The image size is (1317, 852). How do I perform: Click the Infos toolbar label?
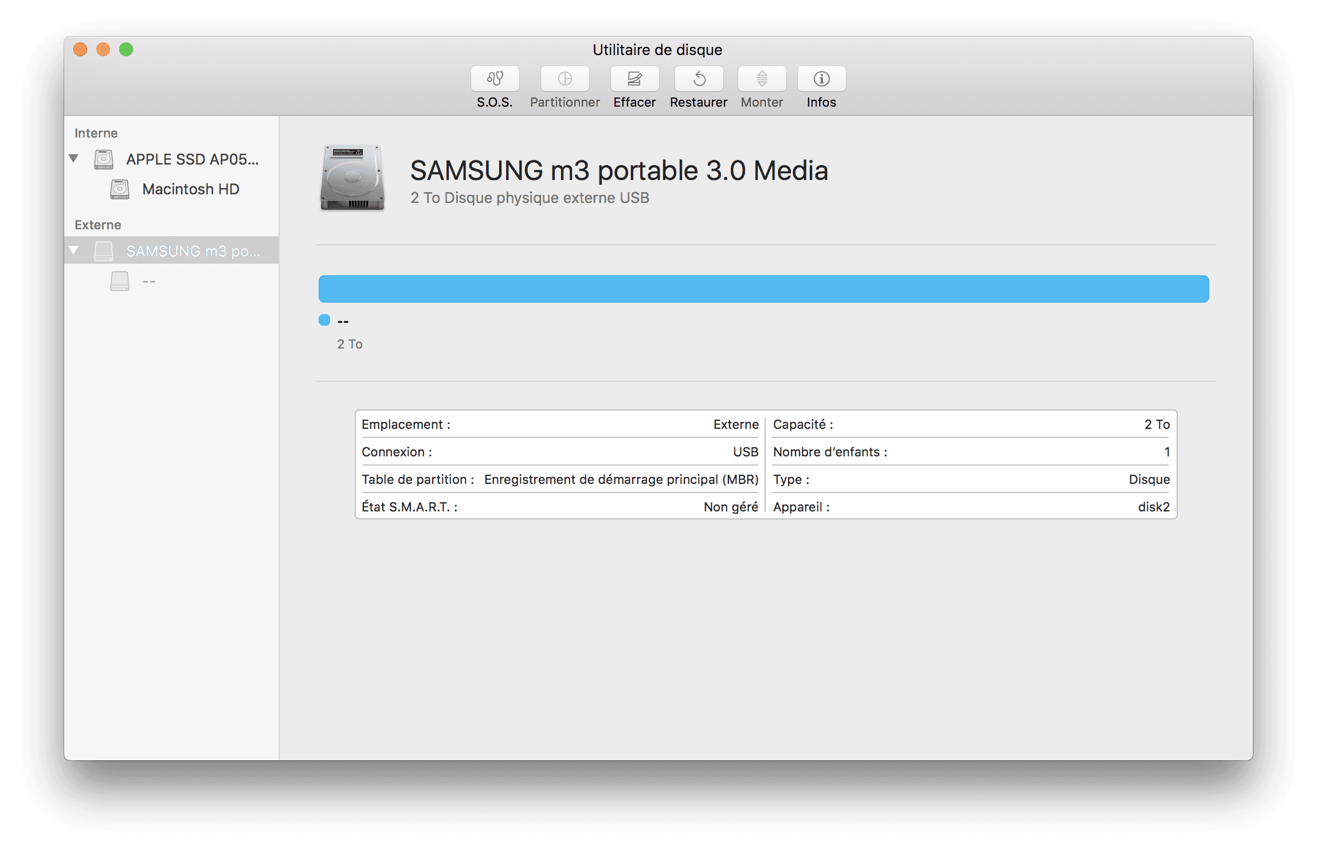click(x=821, y=103)
